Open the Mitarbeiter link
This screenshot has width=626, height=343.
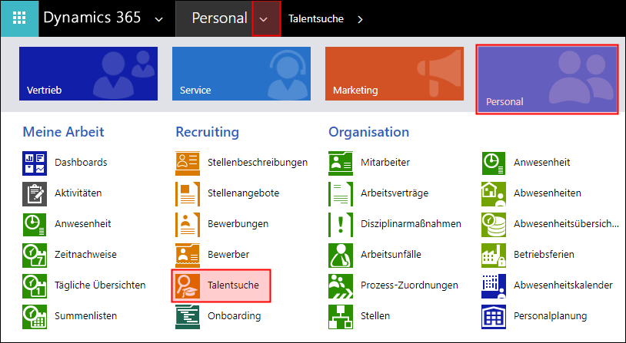(x=385, y=163)
